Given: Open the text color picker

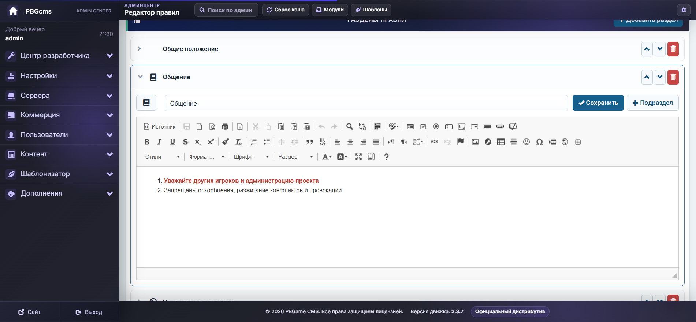Looking at the screenshot, I should (x=327, y=157).
